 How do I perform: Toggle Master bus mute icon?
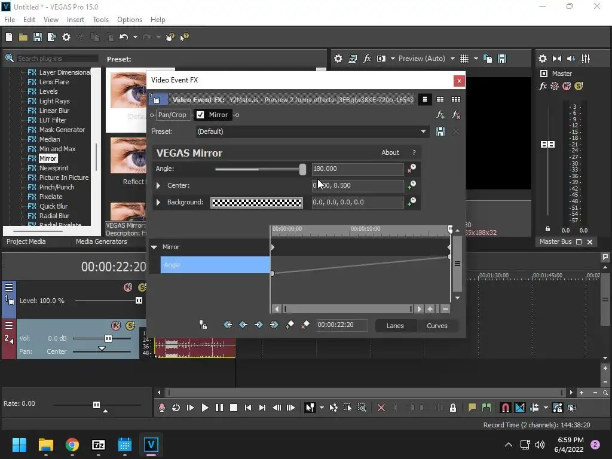pos(567,86)
